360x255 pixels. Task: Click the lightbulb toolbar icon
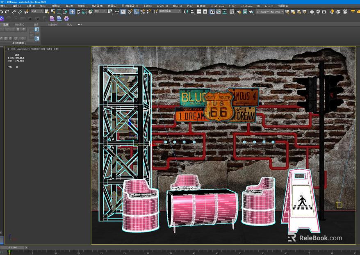[332, 11]
